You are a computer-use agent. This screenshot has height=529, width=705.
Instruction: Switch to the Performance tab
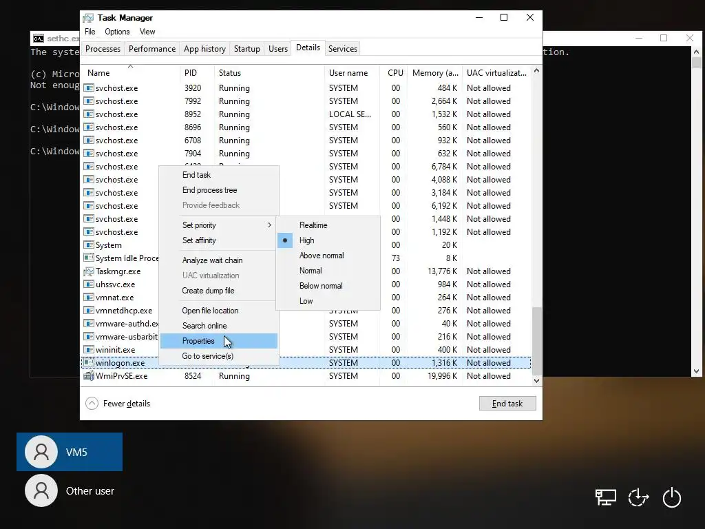click(x=152, y=49)
